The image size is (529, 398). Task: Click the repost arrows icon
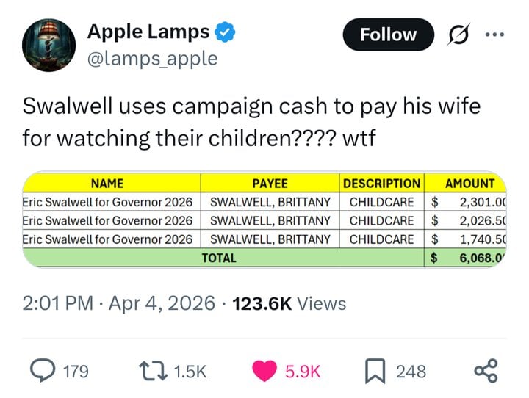point(151,371)
